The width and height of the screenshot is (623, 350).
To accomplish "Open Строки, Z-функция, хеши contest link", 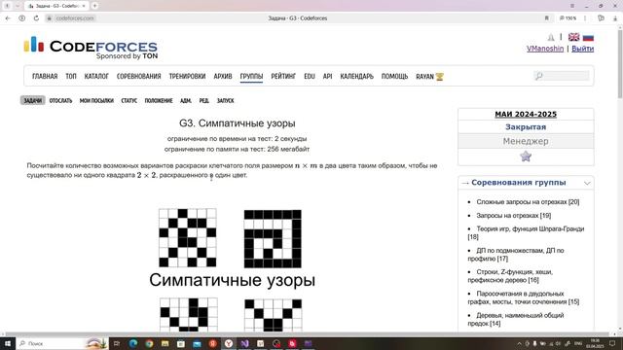I will click(x=510, y=276).
